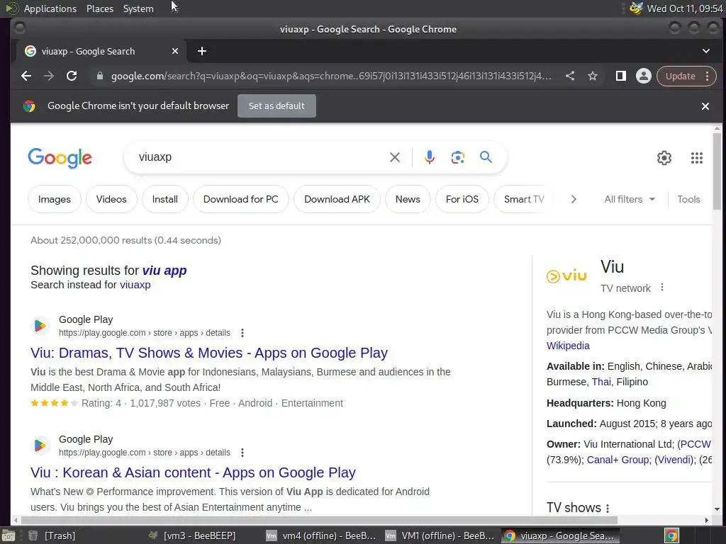Open the Thai language link
Screen dimensions: 726x544
(x=601, y=382)
